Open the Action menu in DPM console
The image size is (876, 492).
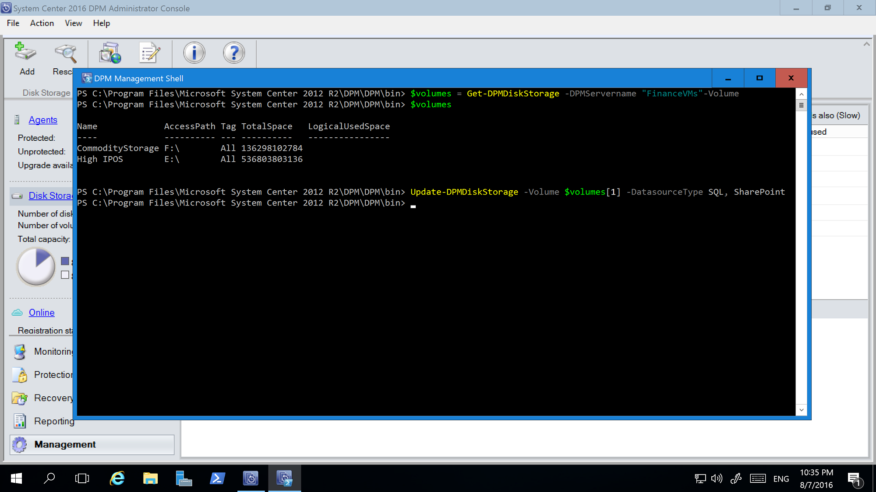[42, 23]
